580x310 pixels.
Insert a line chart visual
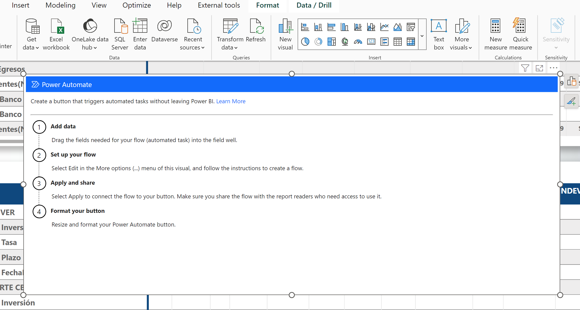point(384,27)
